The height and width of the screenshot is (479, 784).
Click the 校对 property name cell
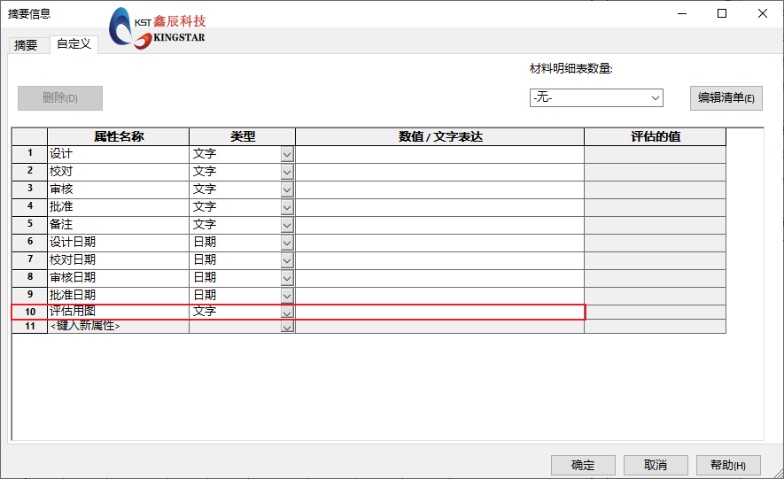[x=118, y=172]
